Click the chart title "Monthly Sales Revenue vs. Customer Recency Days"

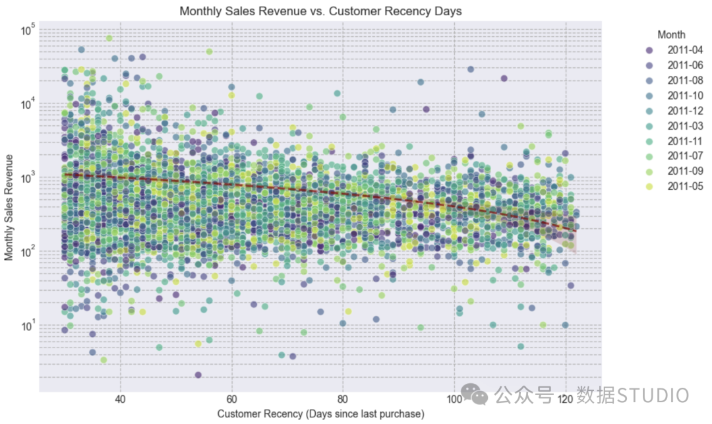click(x=320, y=11)
